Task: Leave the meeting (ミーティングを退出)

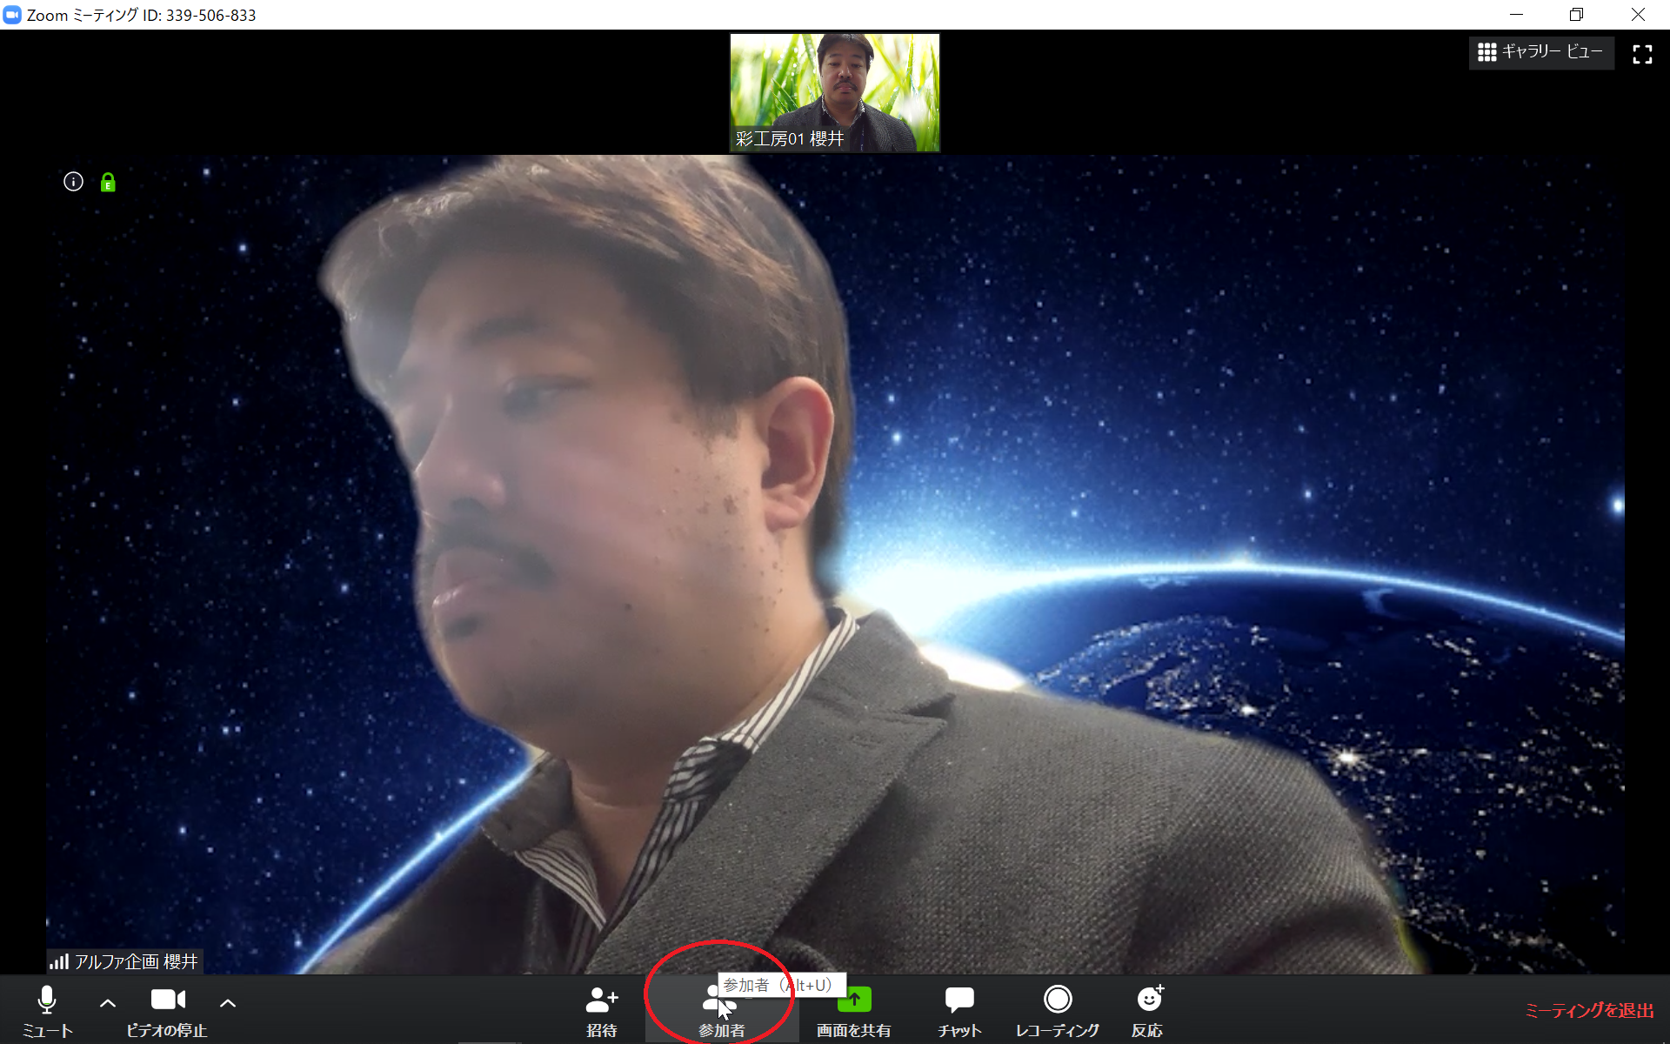Action: tap(1589, 1010)
